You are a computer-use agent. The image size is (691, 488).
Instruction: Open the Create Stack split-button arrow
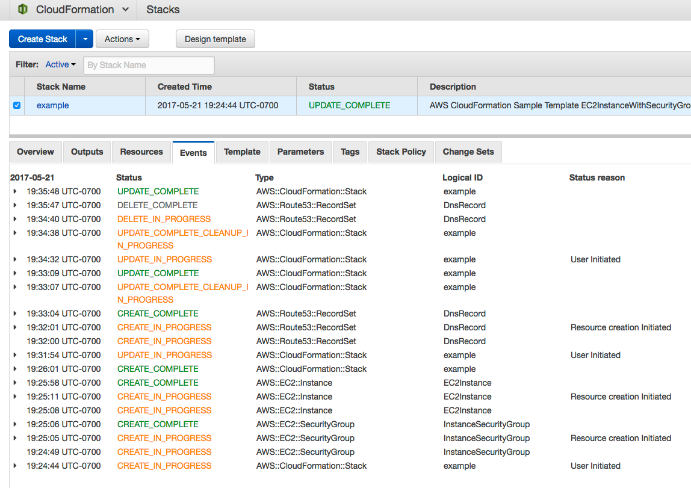click(x=85, y=39)
